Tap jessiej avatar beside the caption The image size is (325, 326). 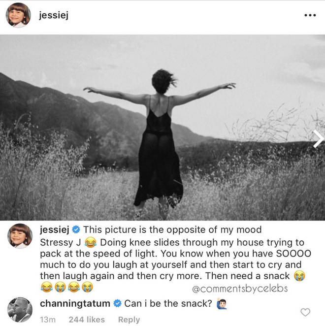(20, 236)
